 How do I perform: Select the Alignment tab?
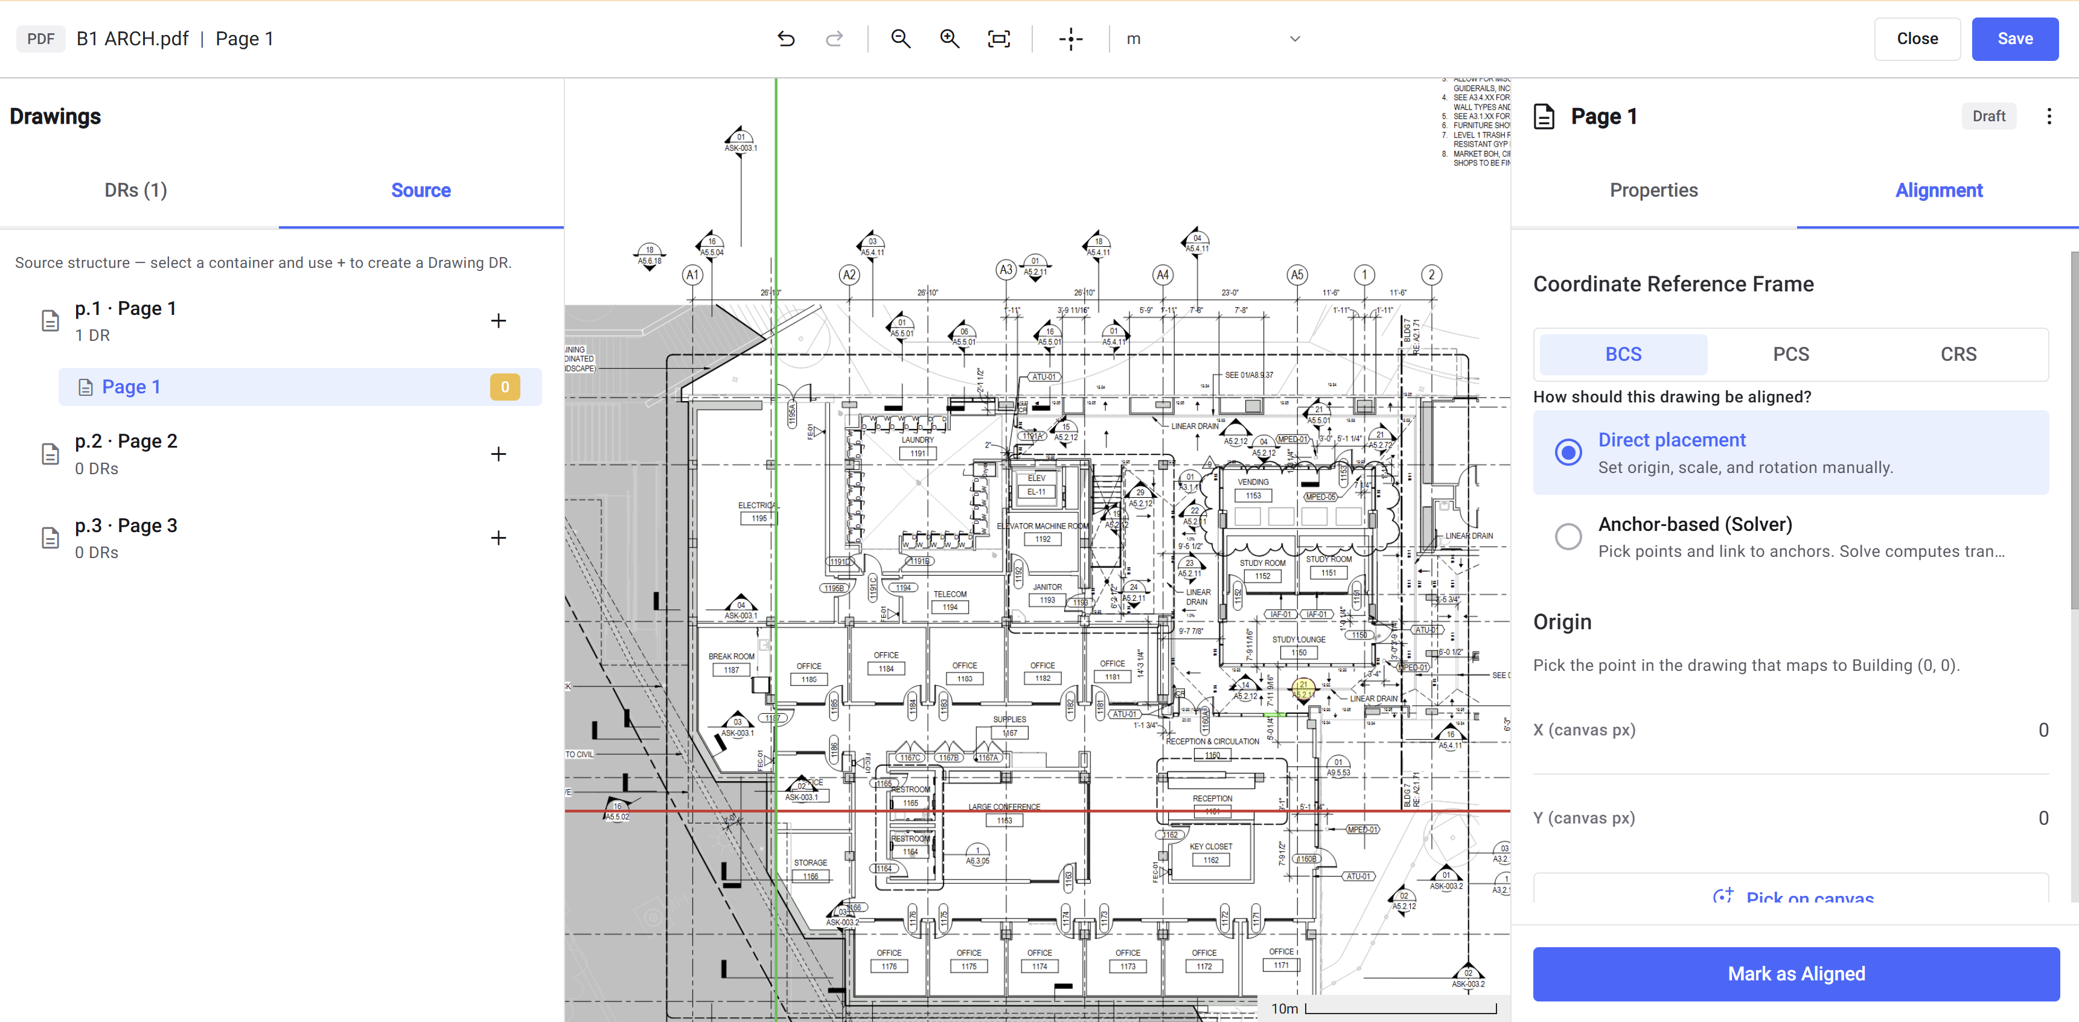click(x=1938, y=191)
